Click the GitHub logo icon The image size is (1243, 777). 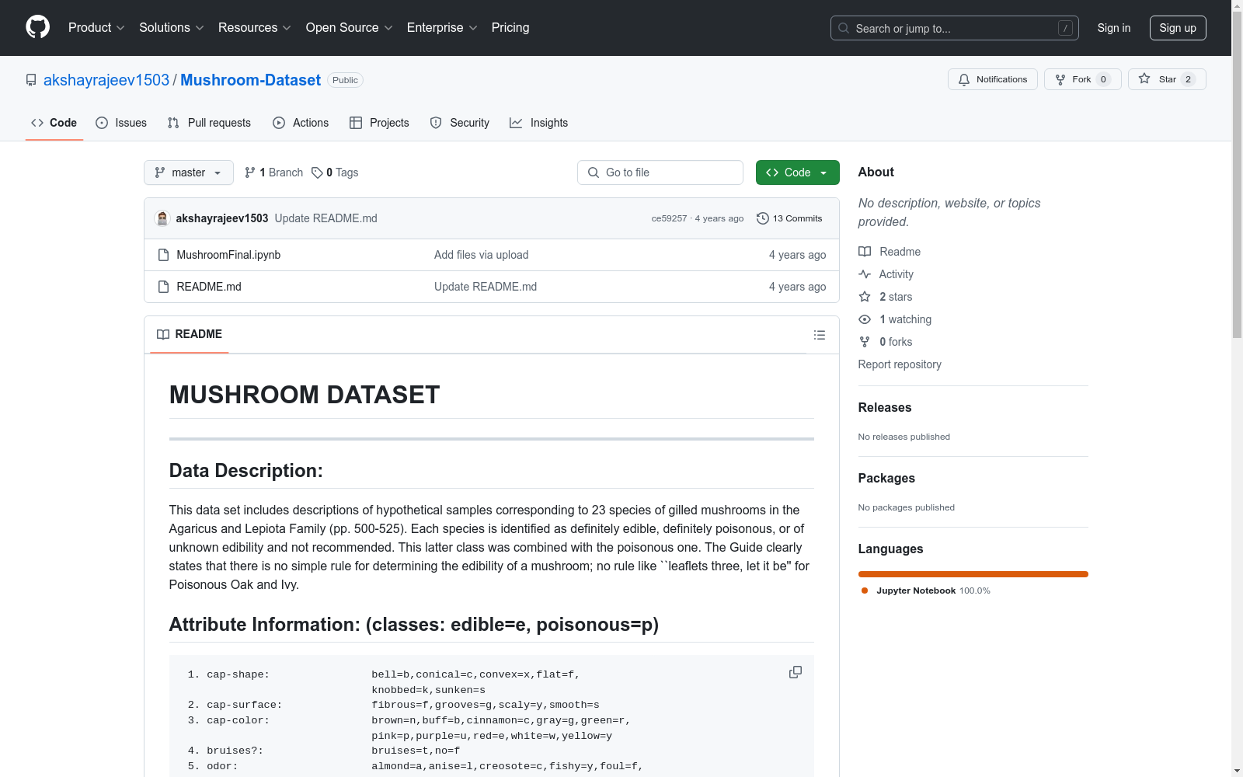pyautogui.click(x=37, y=27)
